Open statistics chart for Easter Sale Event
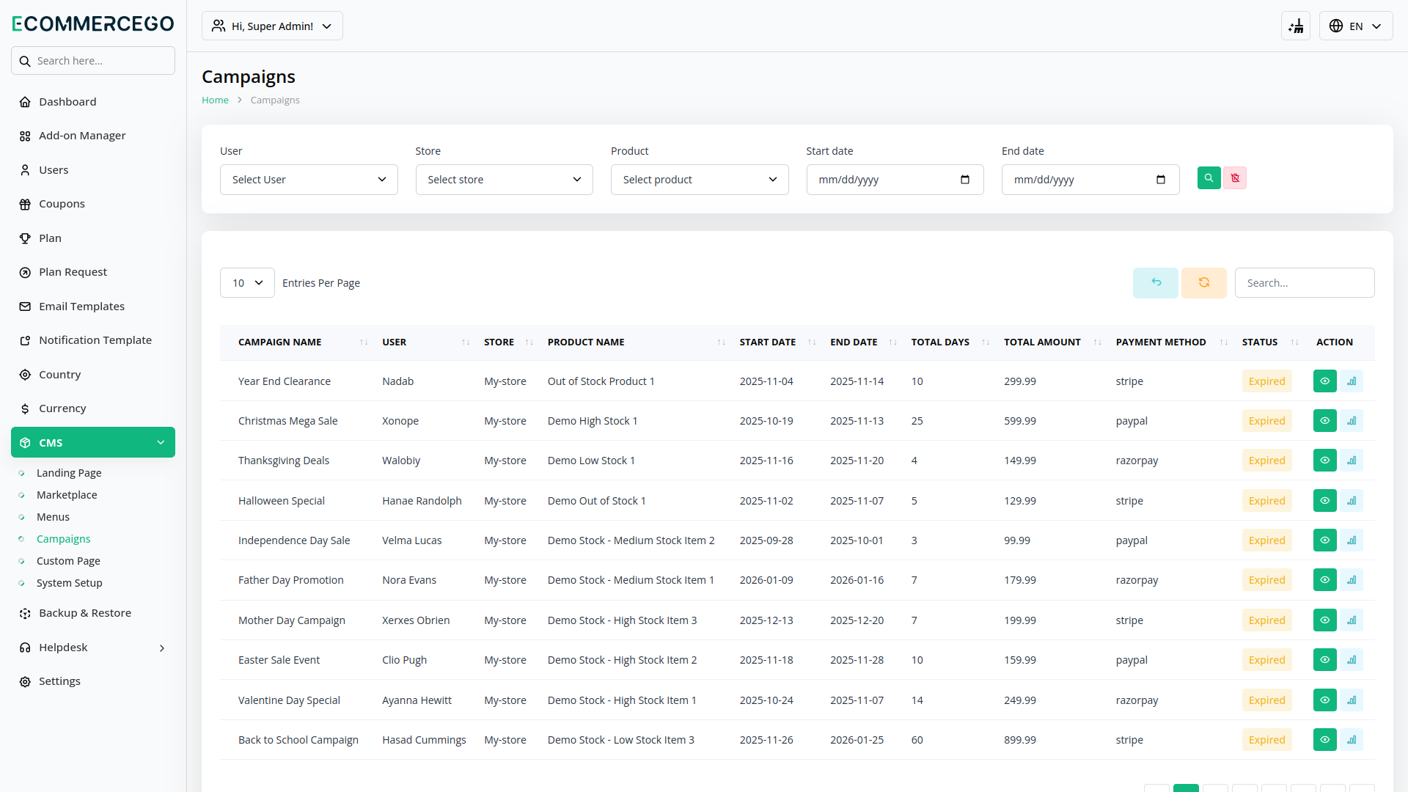This screenshot has width=1408, height=792. coord(1352,660)
